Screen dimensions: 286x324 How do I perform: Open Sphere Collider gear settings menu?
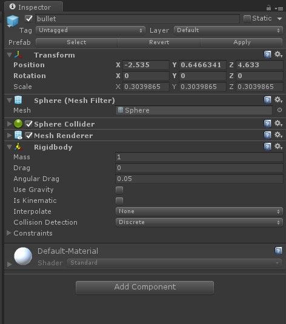(x=278, y=124)
